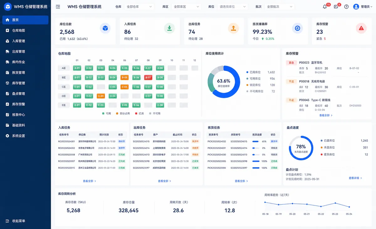Viewport: 376px width, 229px height.
Task: Click the 入库管理 sidebar icon
Action: coord(8,41)
